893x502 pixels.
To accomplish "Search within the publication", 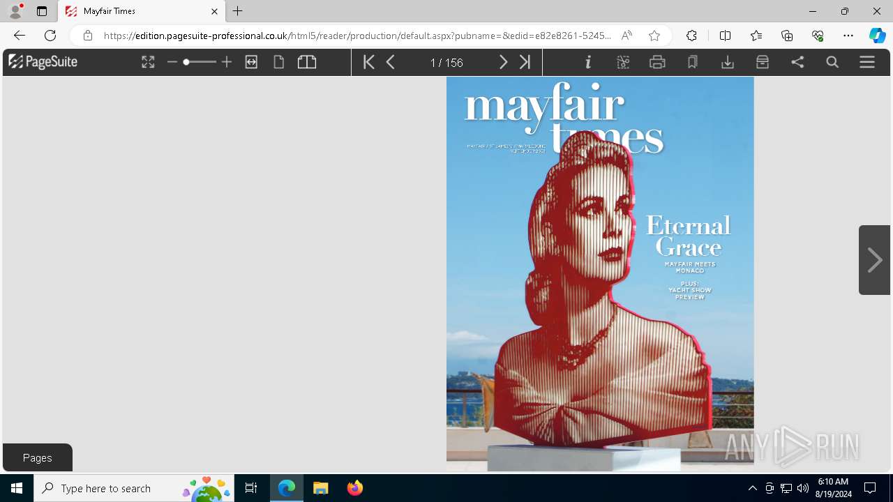I will coord(832,62).
